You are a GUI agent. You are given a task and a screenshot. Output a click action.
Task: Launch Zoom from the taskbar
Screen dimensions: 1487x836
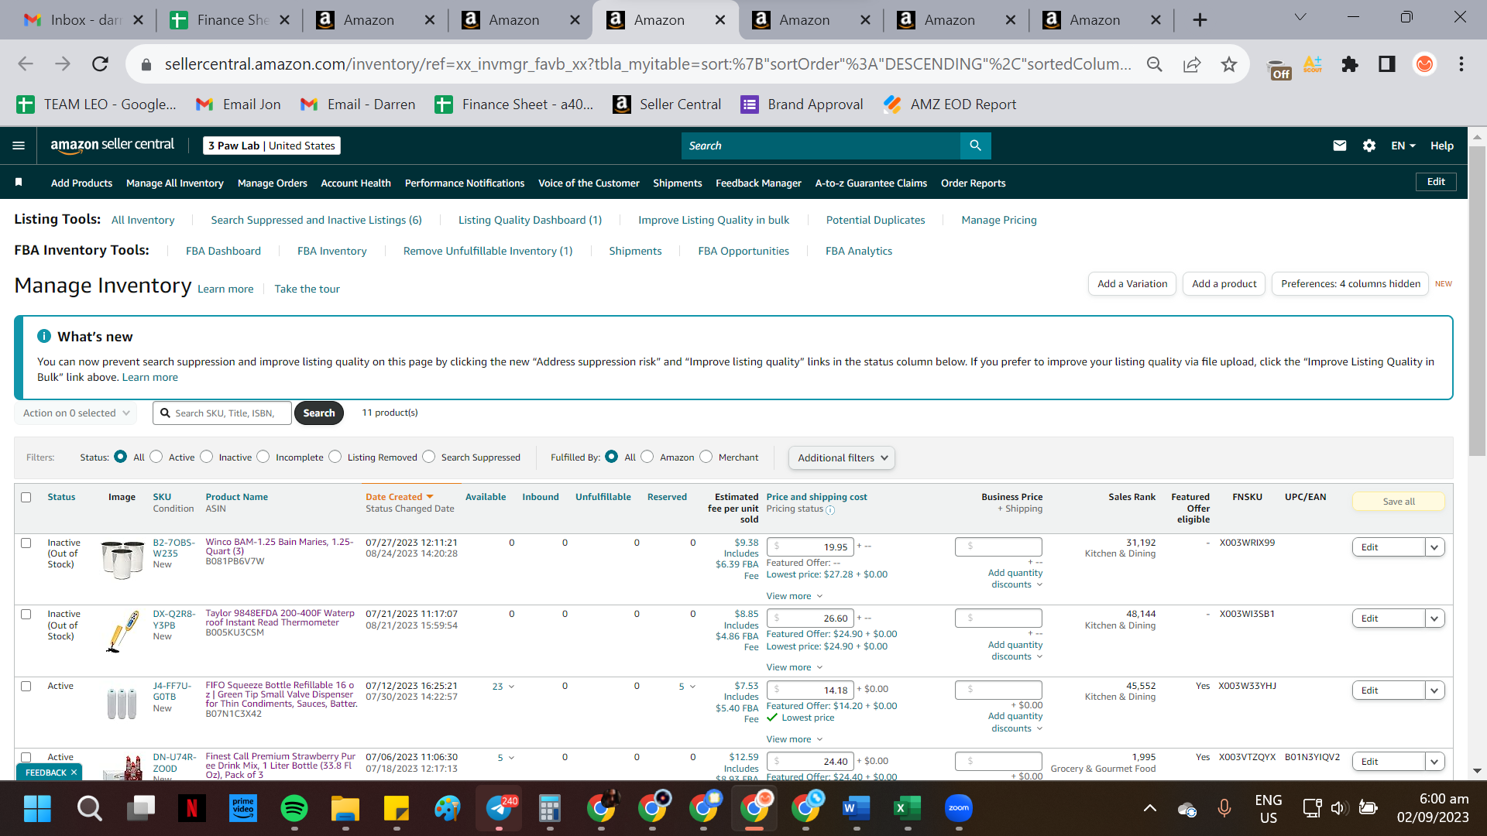tap(959, 809)
